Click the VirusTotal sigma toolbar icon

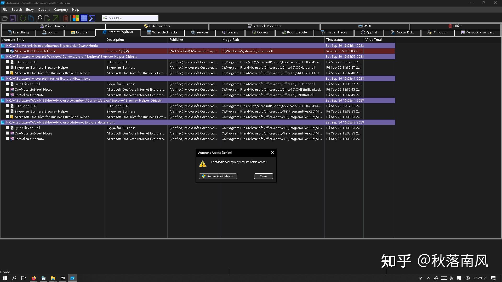tap(92, 18)
